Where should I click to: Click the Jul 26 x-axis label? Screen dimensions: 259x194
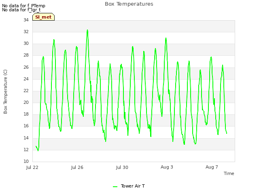point(77,167)
